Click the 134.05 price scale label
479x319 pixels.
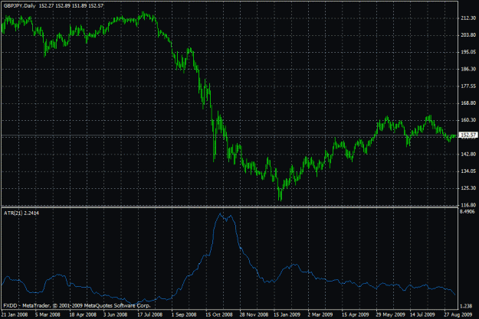click(x=468, y=171)
